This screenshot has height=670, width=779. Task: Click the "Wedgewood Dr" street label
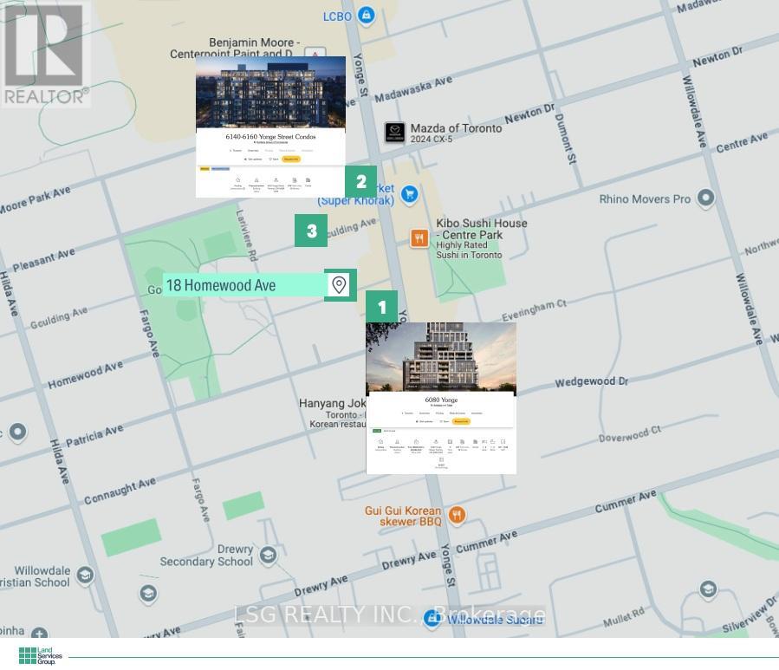(x=591, y=381)
